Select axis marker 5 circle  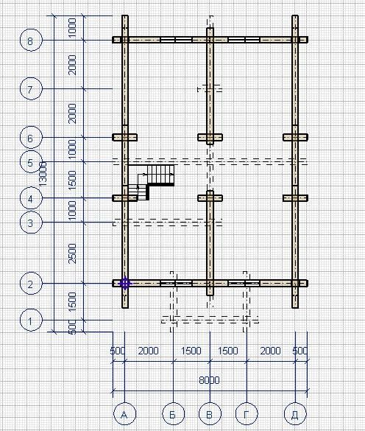[31, 162]
